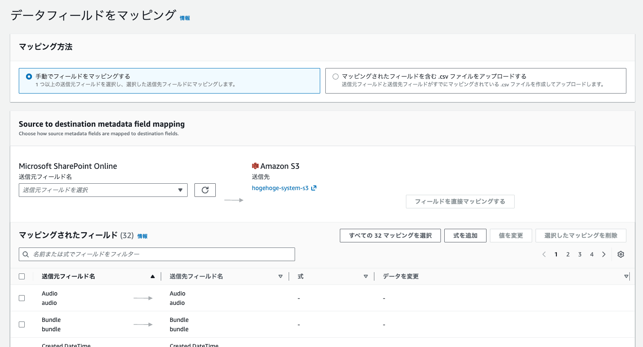
Task: Sort by データを変更 column arrow
Action: click(626, 276)
